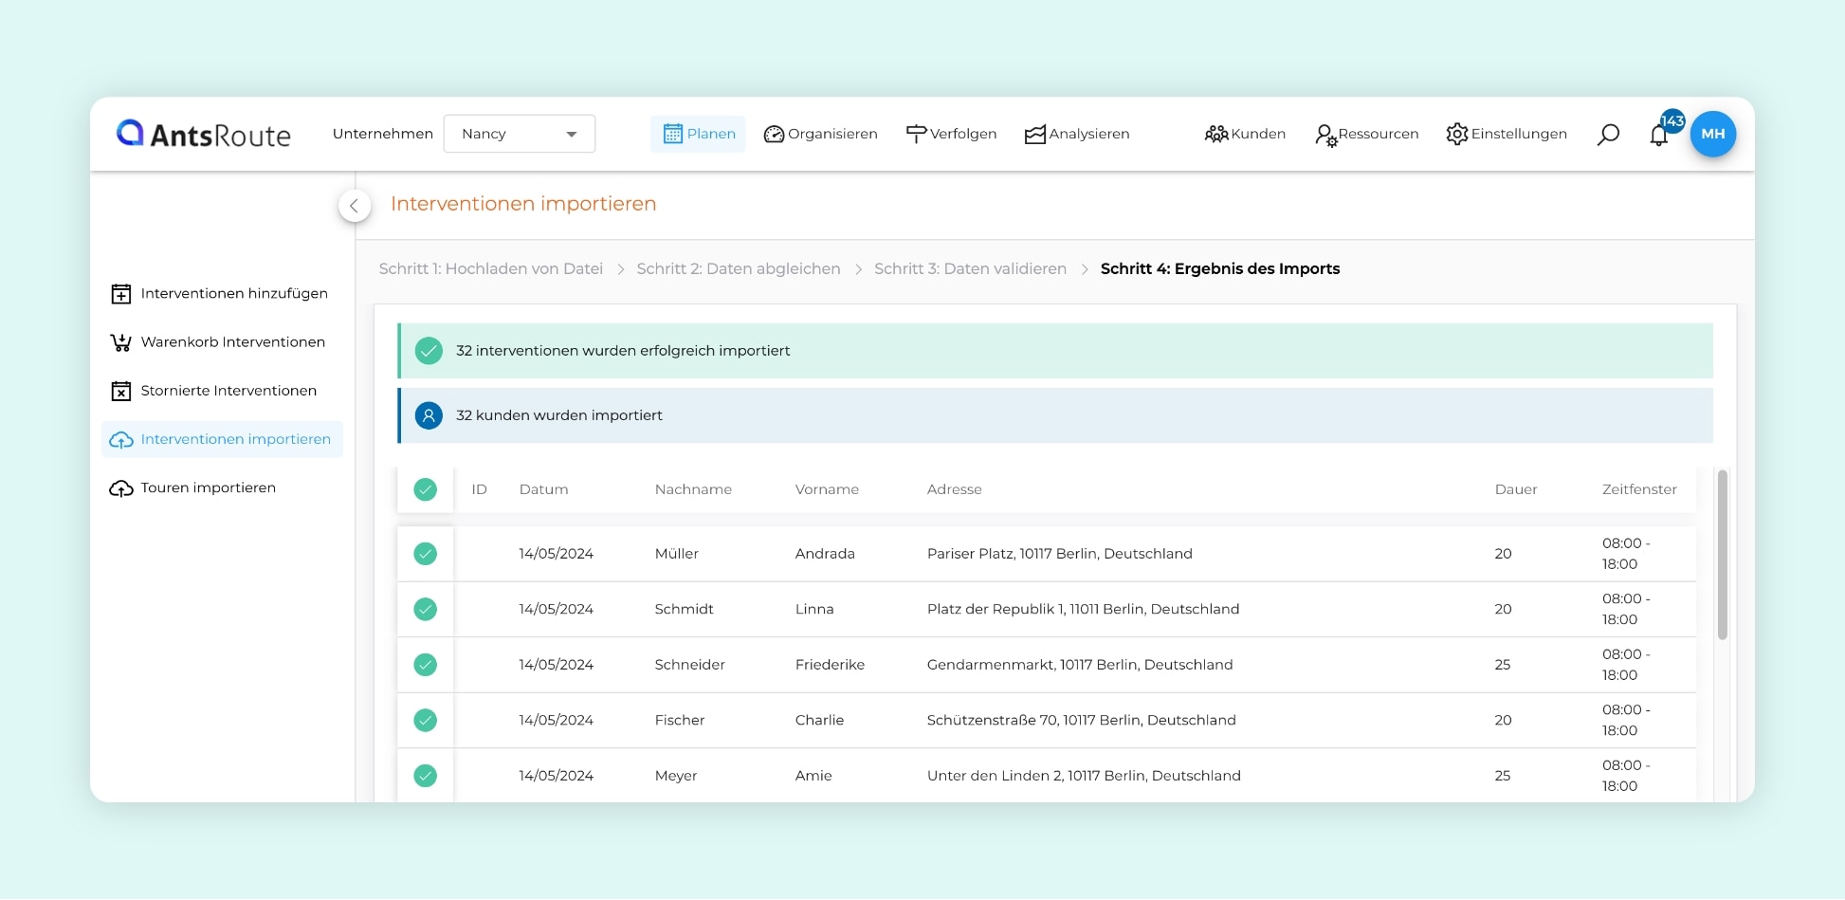Open the Analysieren chart icon
Image resolution: width=1845 pixels, height=900 pixels.
[1033, 134]
